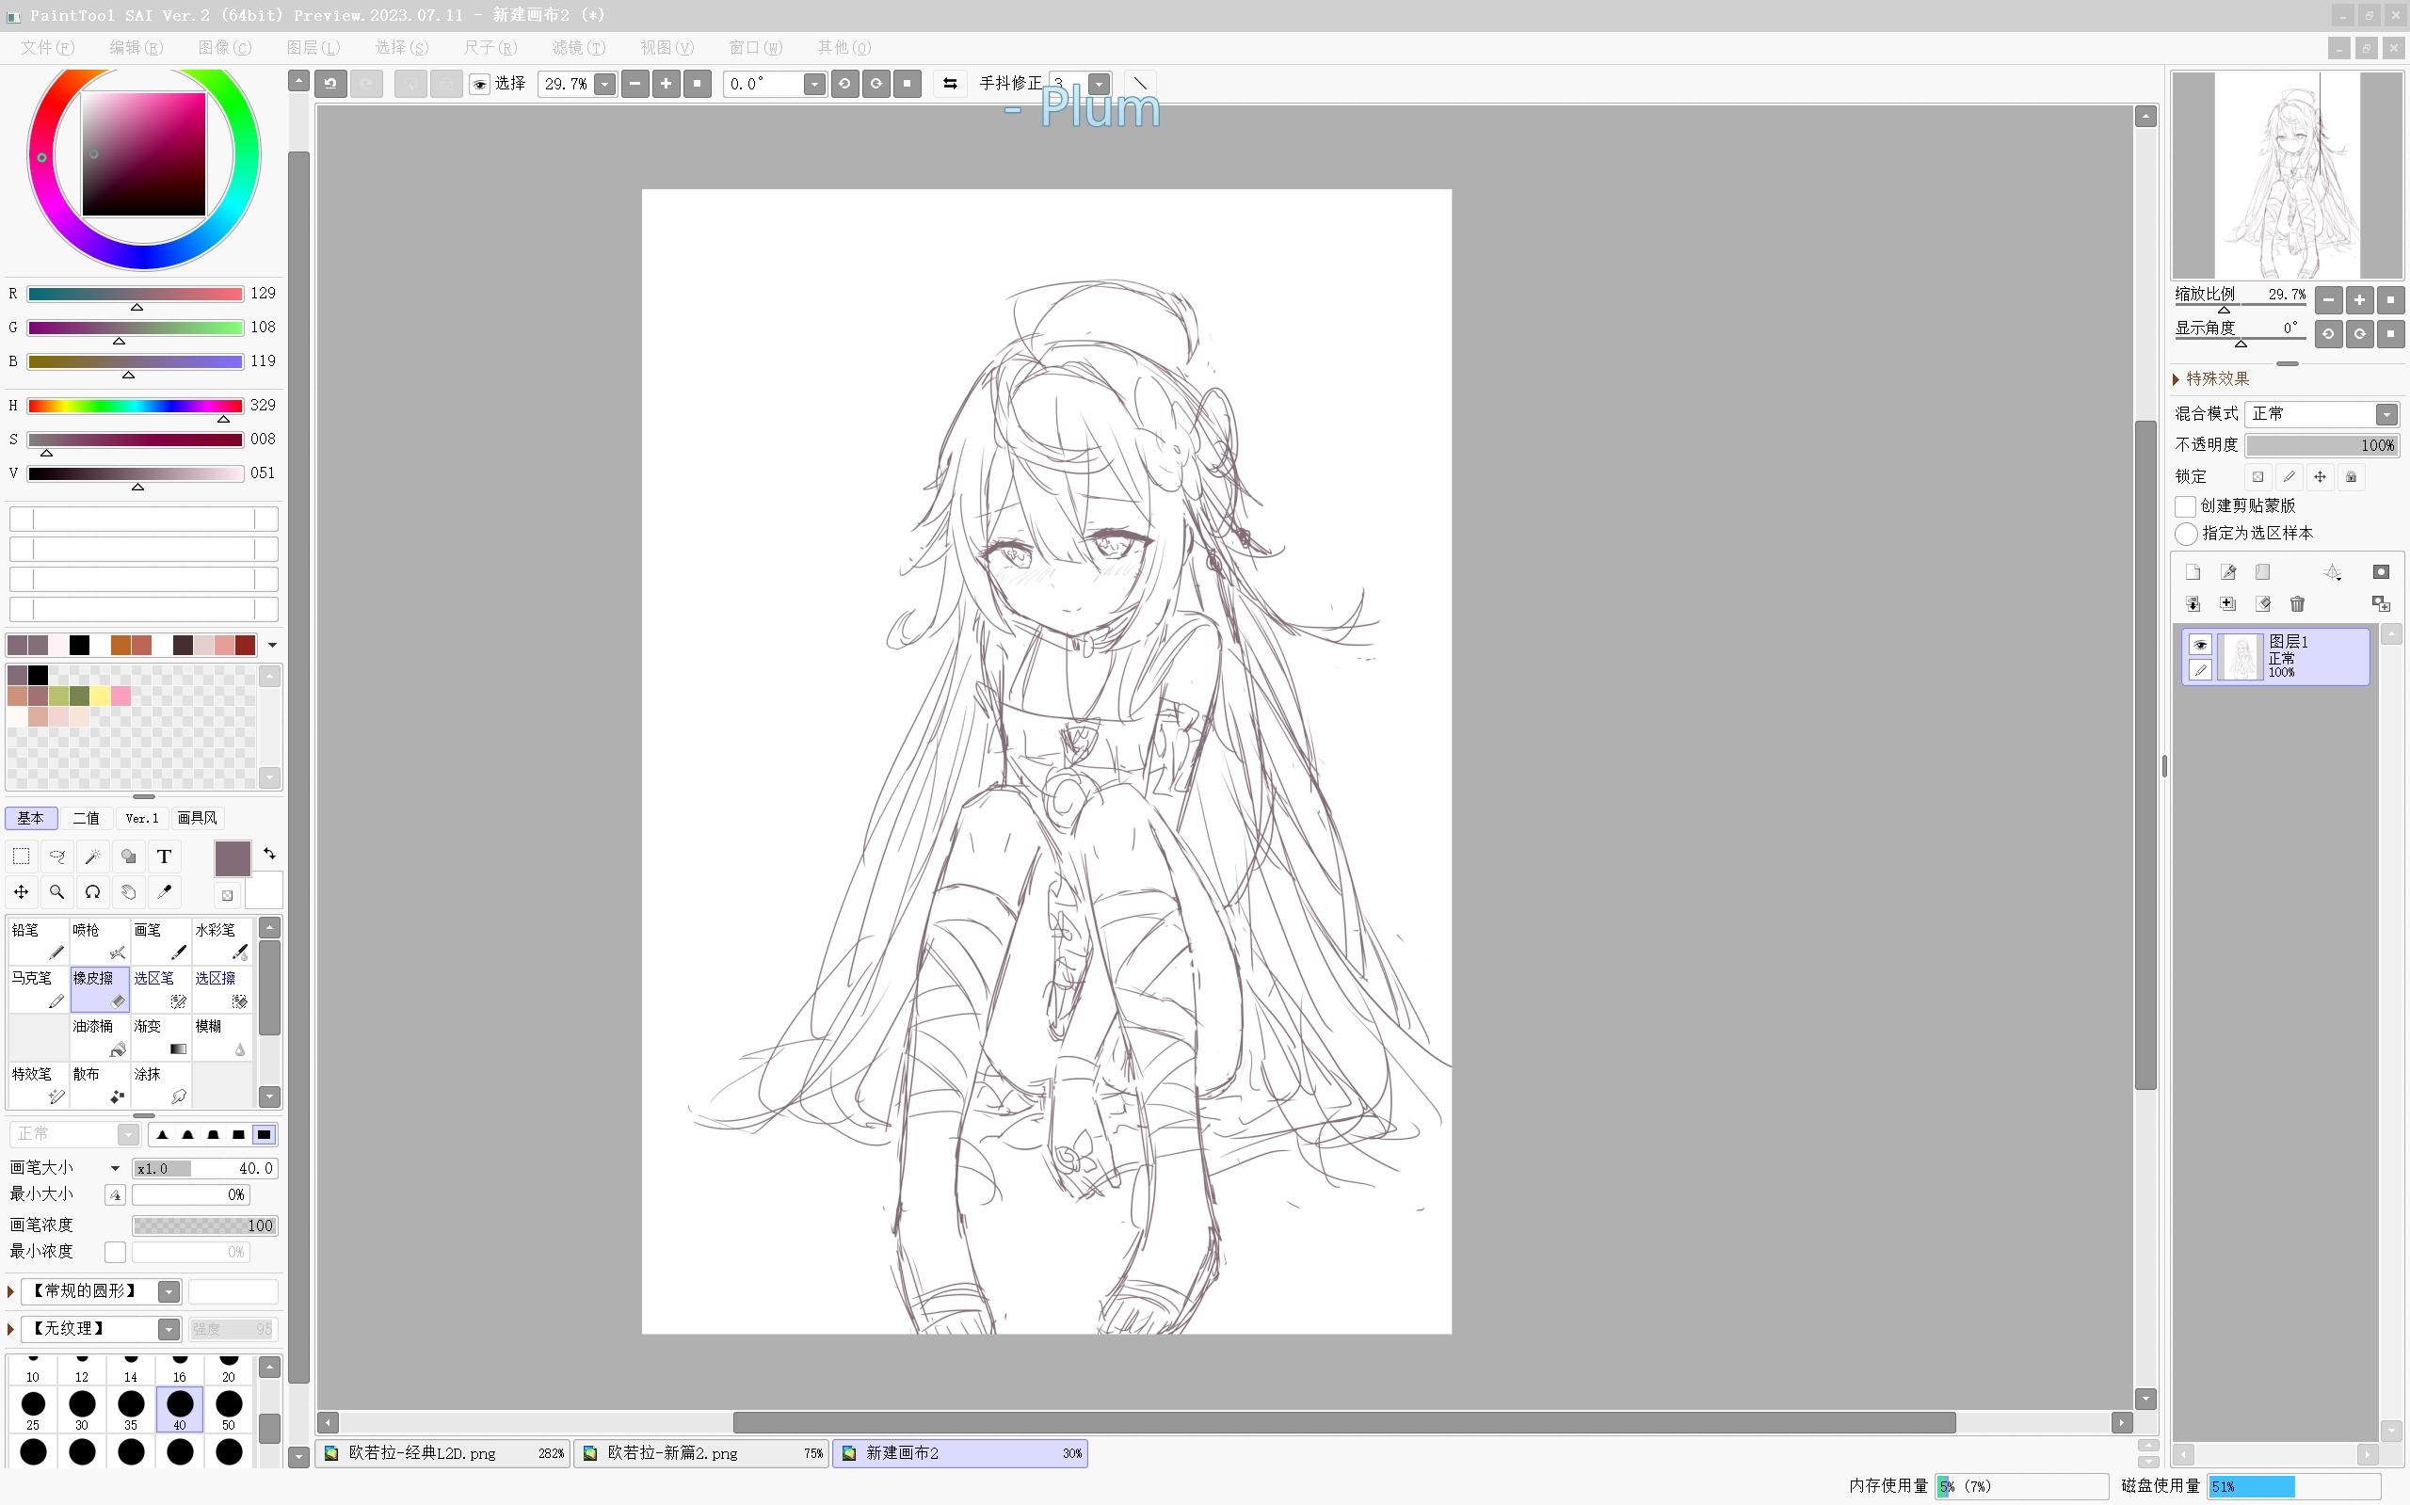Select the move tool
The height and width of the screenshot is (1505, 2410).
pyautogui.click(x=21, y=892)
